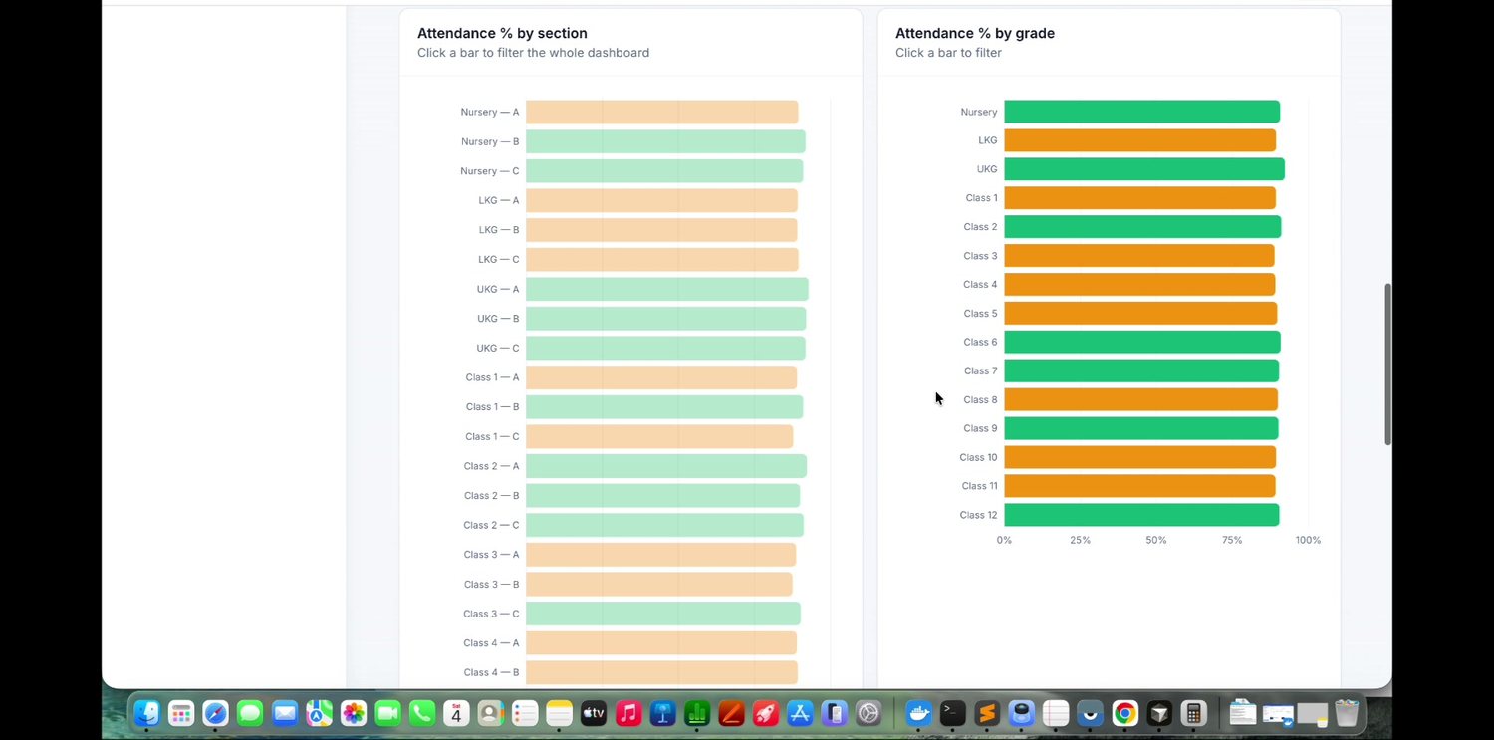Select the Class 10 grade bar
Screen dimensions: 1494x740
pyautogui.click(x=1139, y=457)
